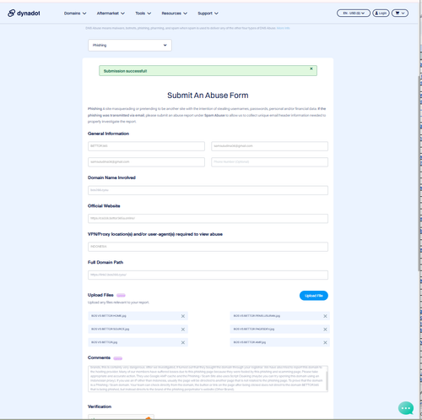Click the Upload File button
The image size is (422, 420).
(314, 296)
